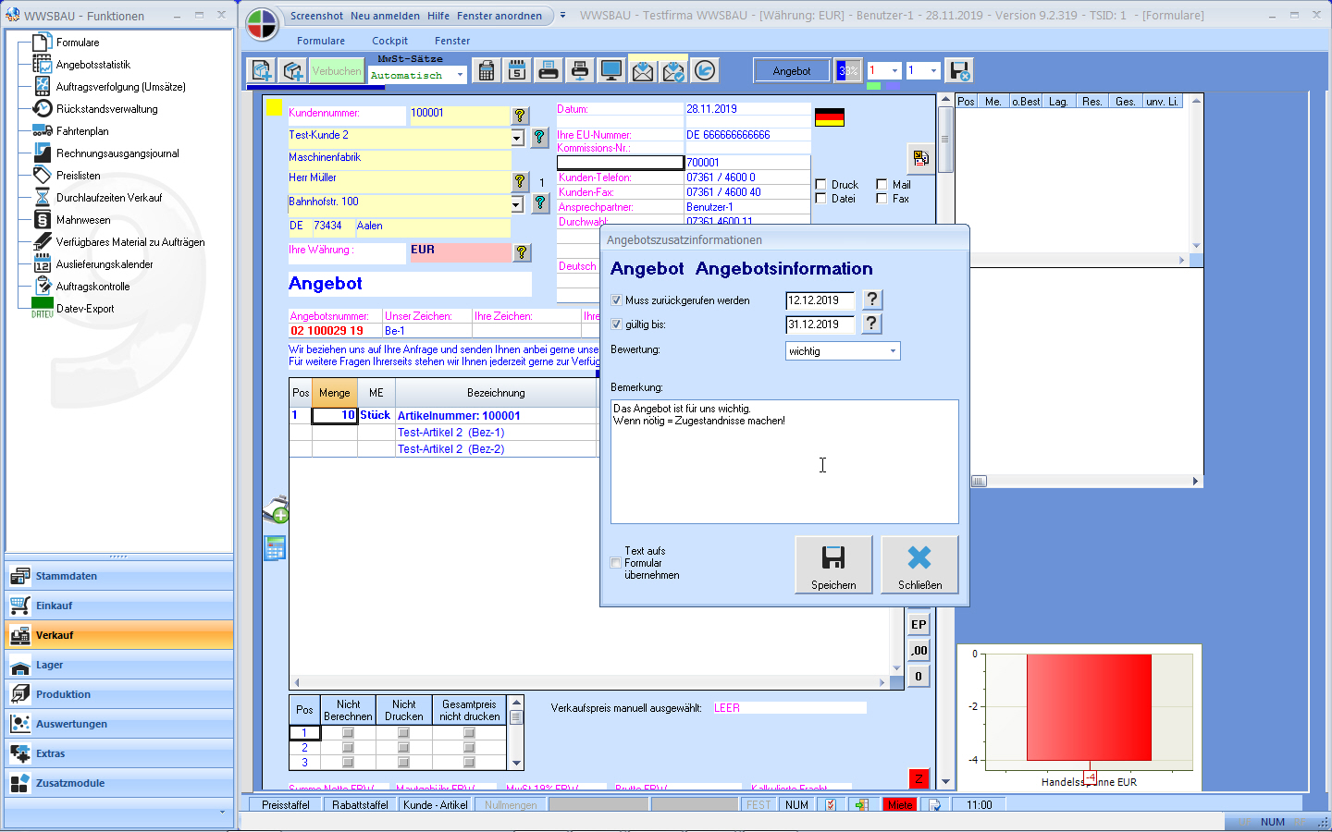Viewport: 1332px width, 832px height.
Task: Open date picker beside 31.12.2019
Action: [871, 324]
